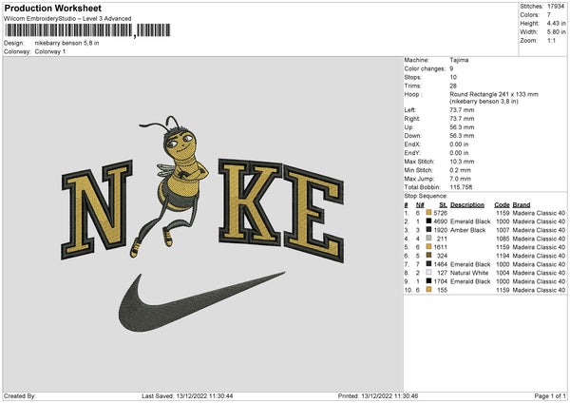Select the Up label in the measurements
570x403 pixels.
tap(408, 127)
